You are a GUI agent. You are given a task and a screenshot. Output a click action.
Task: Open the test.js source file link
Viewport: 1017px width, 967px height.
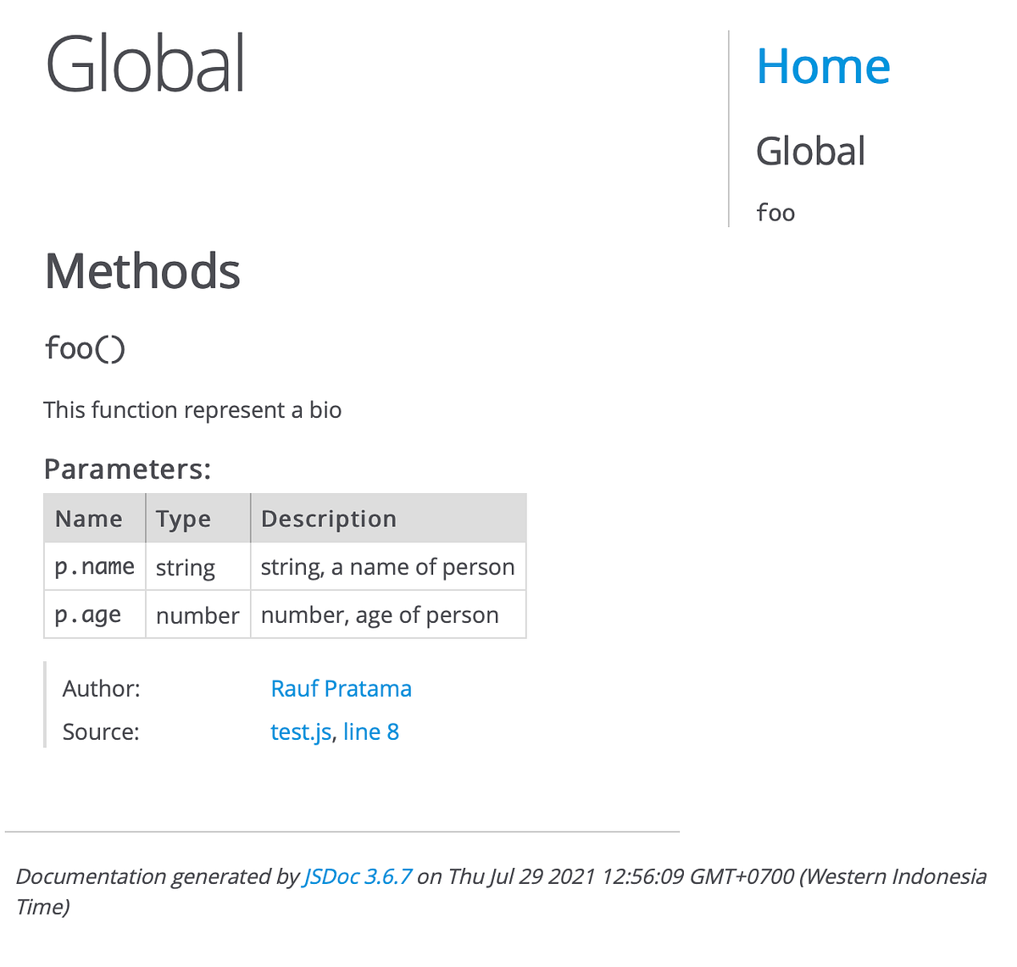pyautogui.click(x=301, y=731)
